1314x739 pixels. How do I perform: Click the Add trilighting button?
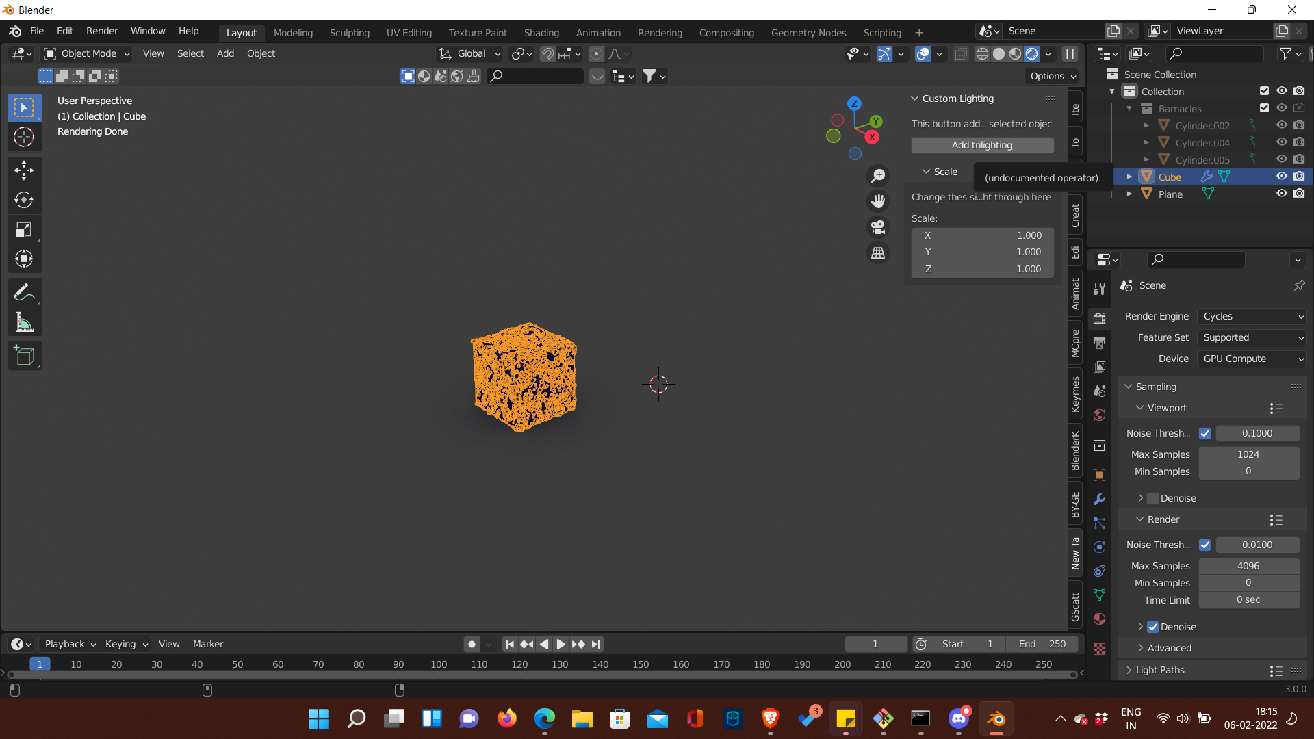click(x=981, y=145)
